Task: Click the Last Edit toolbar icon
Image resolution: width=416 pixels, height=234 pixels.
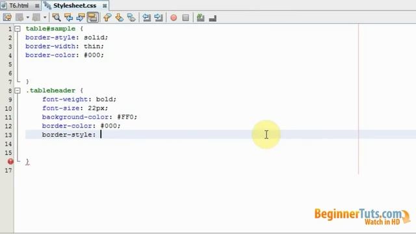Action: coord(7,18)
